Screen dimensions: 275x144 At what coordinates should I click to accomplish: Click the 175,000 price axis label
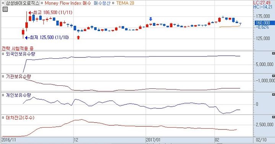pos(263,16)
